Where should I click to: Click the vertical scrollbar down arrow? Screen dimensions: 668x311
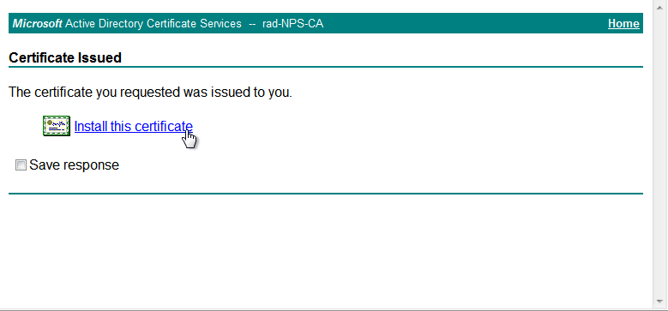pos(660,302)
